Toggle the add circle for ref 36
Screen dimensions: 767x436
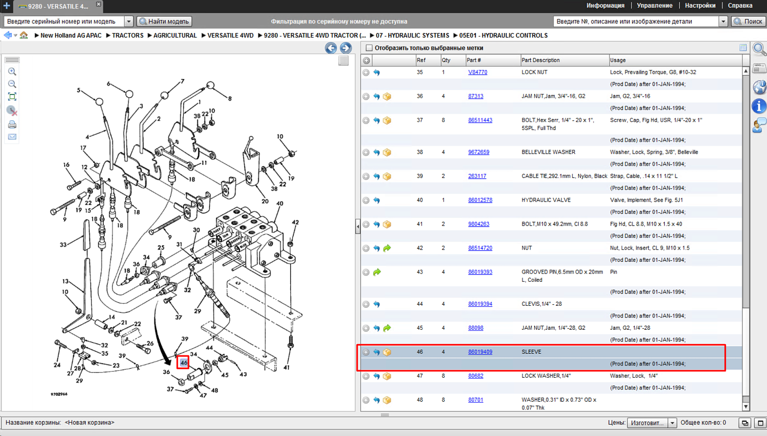[x=366, y=96]
